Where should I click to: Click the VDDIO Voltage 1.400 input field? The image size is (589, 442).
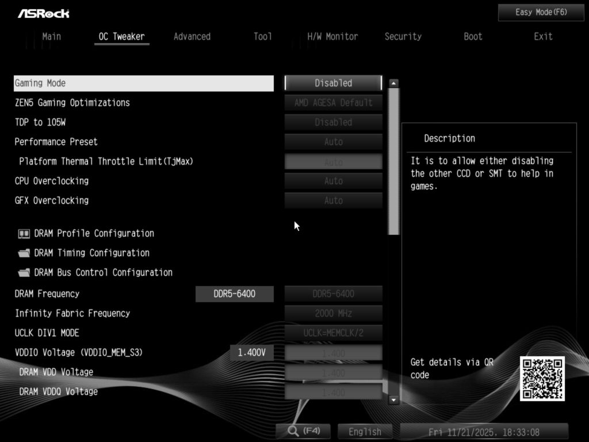pyautogui.click(x=333, y=352)
